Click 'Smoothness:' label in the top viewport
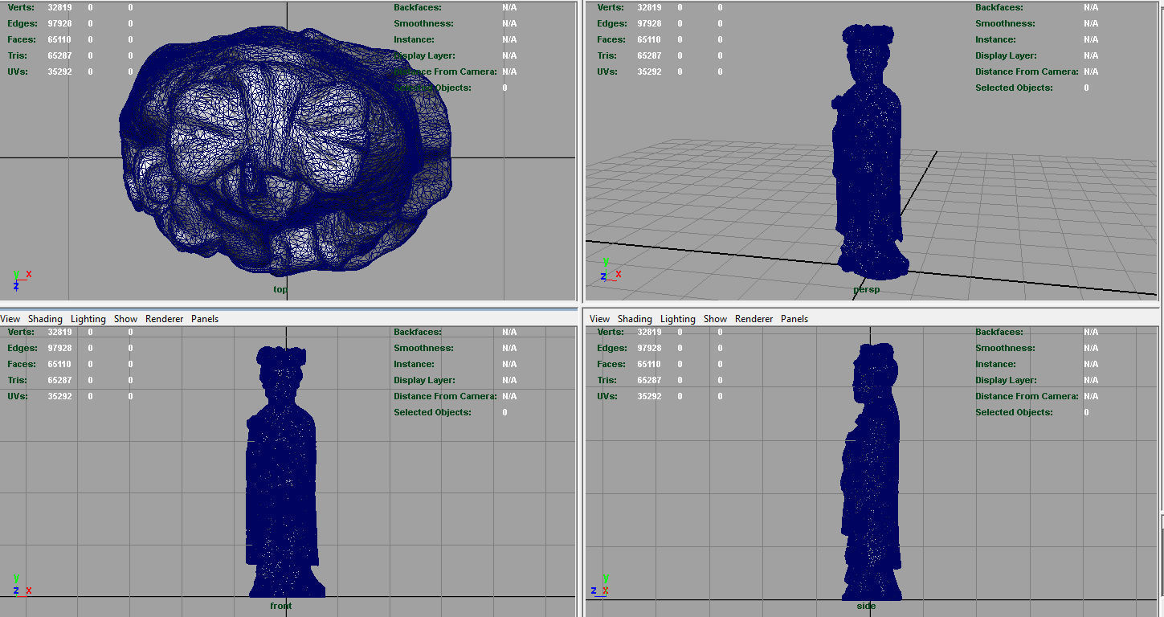 pos(423,23)
